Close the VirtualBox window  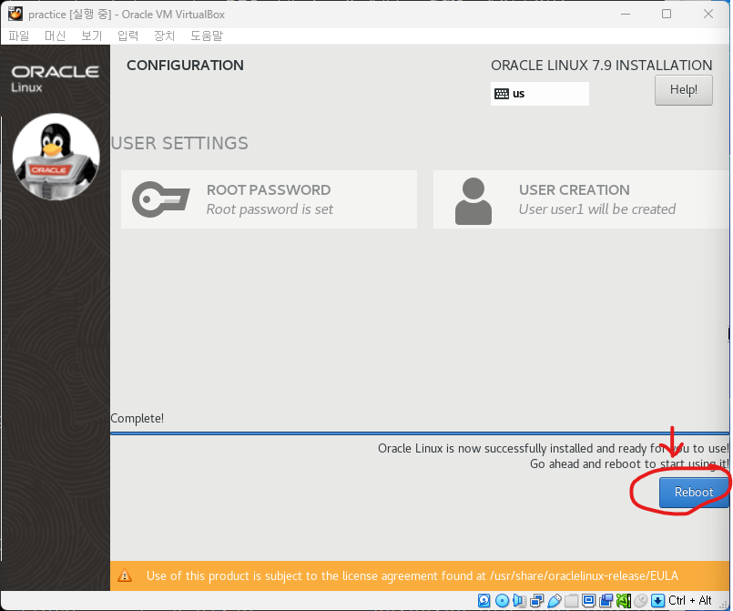point(708,14)
